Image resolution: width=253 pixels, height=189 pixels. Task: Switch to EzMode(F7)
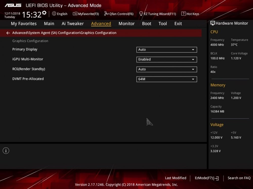point(207,178)
